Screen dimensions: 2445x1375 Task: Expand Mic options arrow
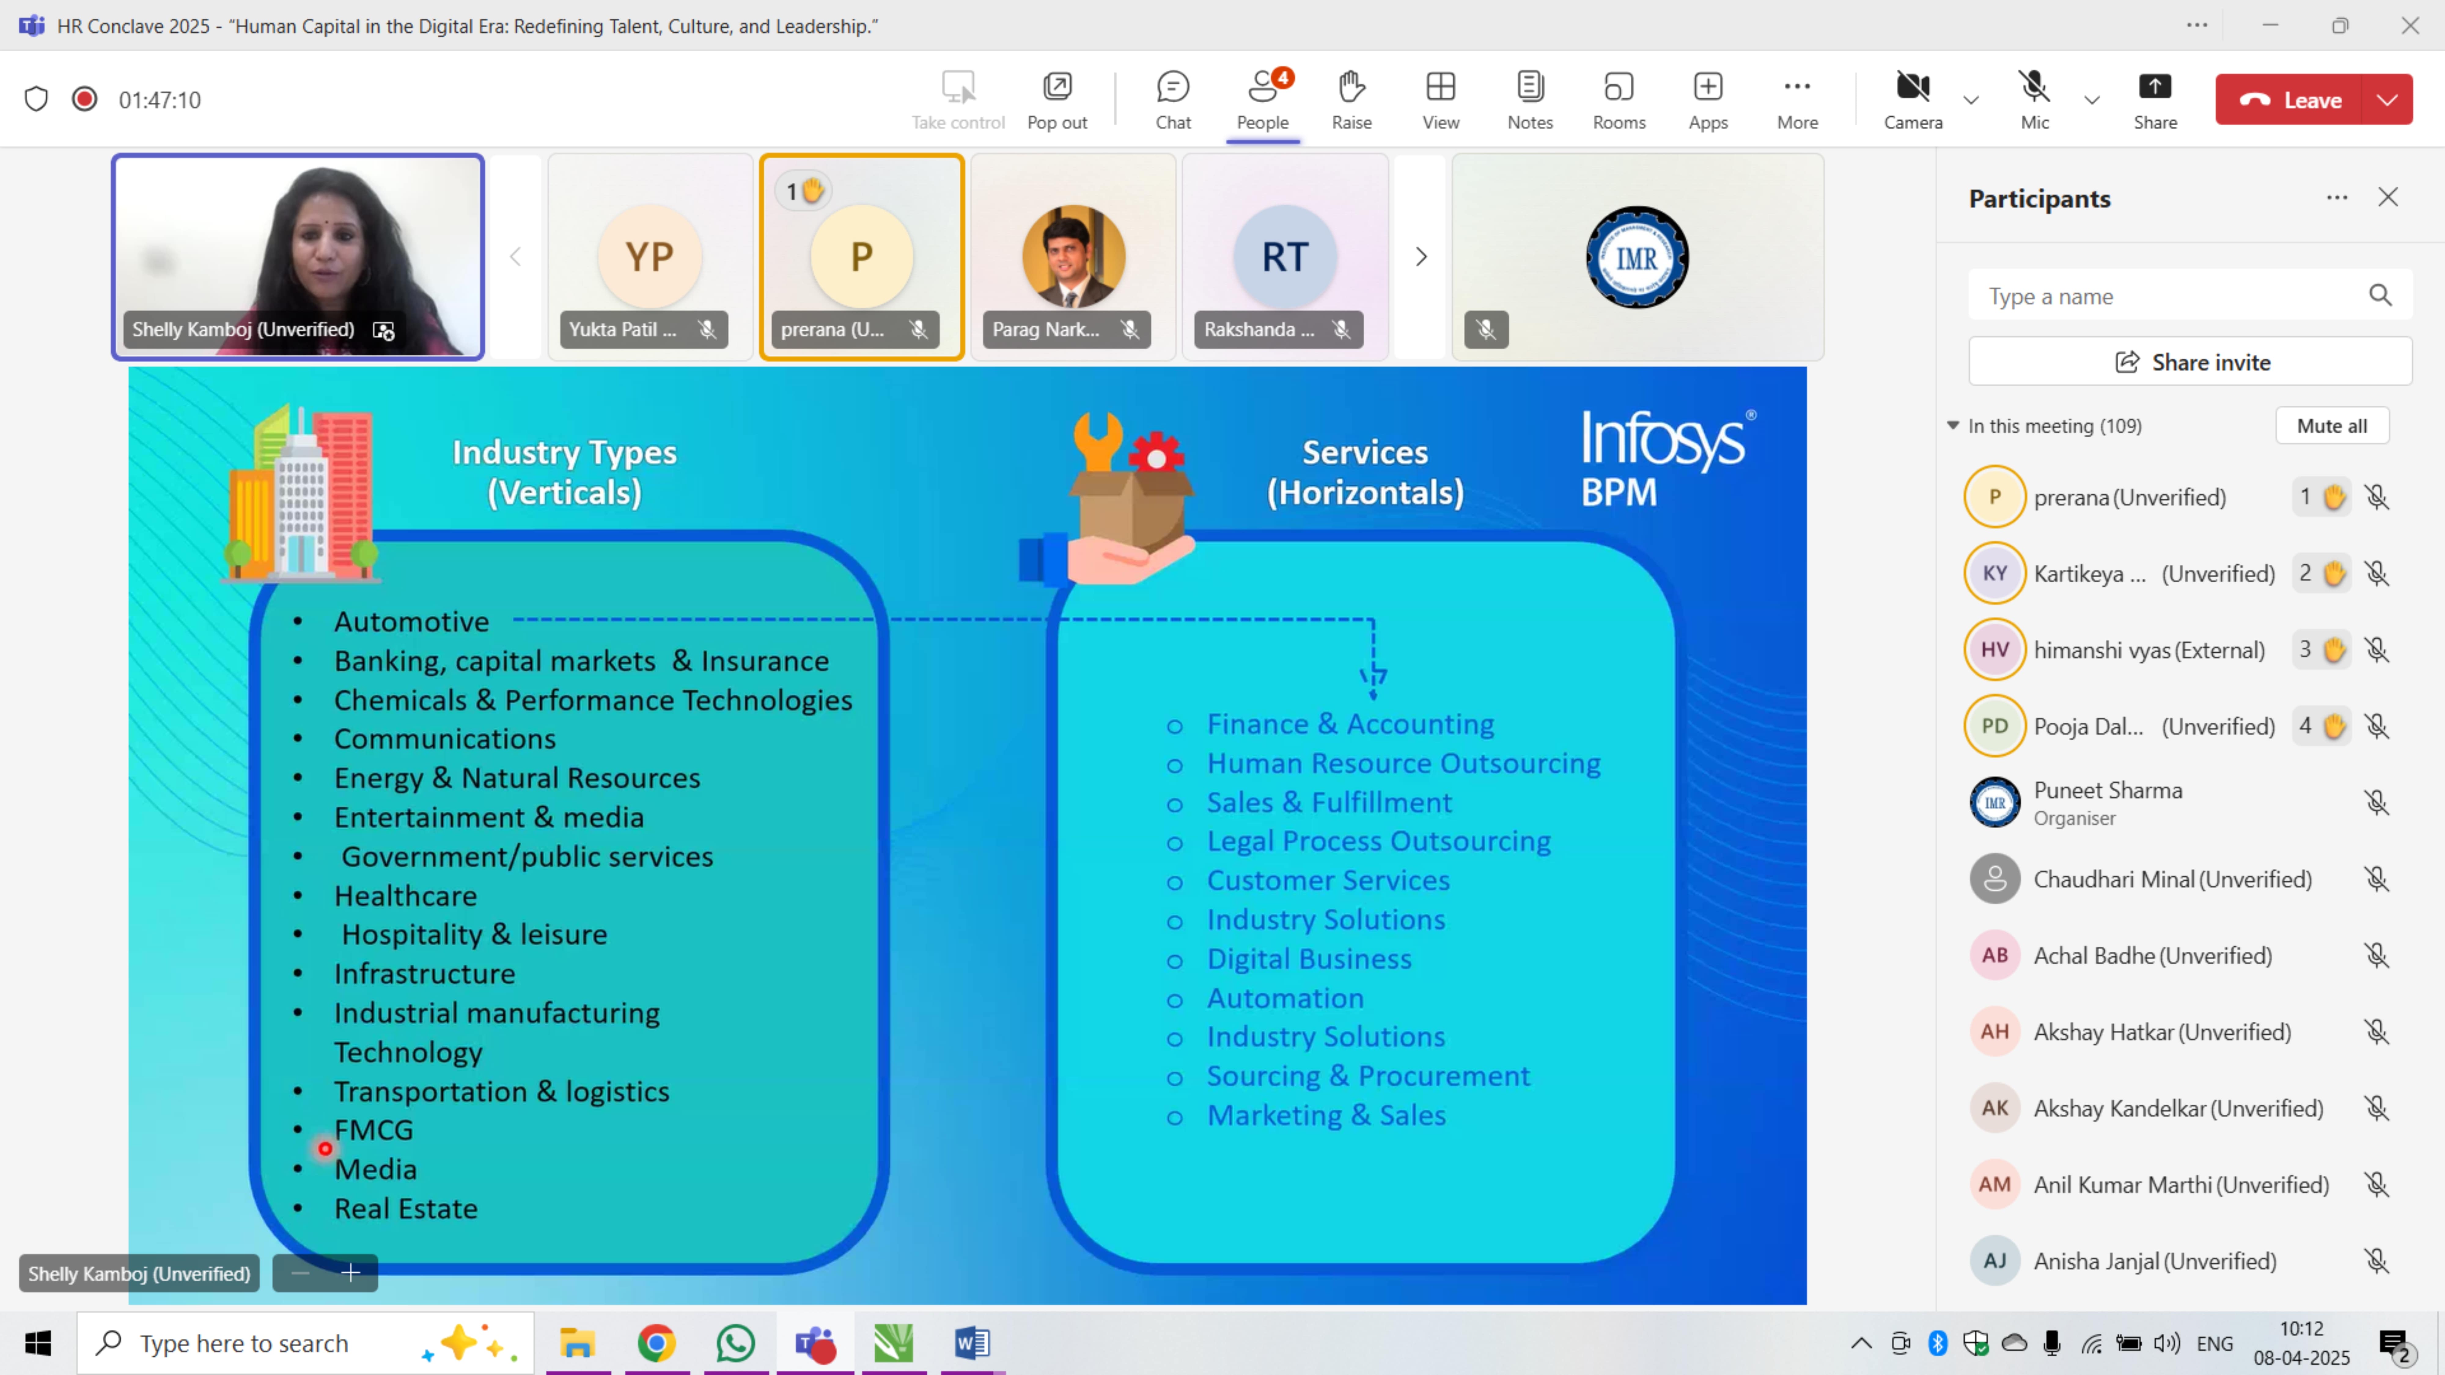tap(2092, 100)
